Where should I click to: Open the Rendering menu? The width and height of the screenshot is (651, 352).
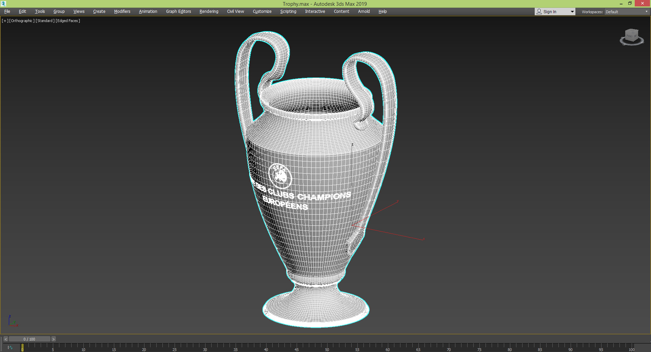(209, 12)
